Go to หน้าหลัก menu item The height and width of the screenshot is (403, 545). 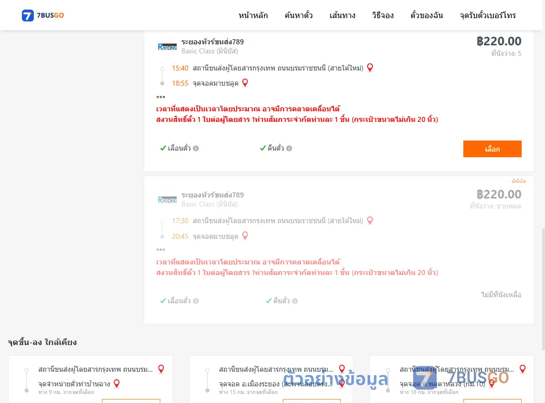click(x=253, y=15)
